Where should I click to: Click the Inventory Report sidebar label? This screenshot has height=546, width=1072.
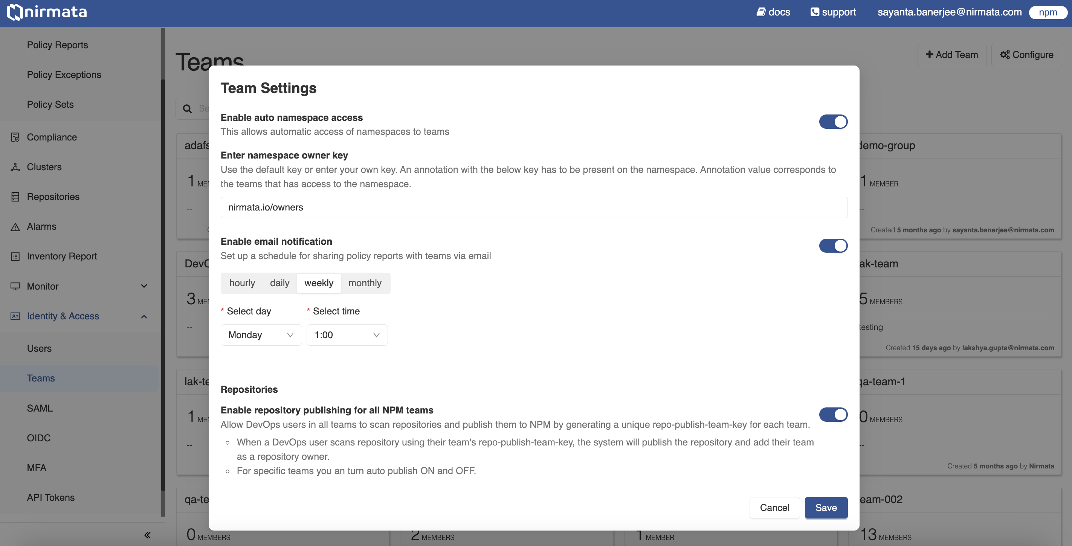62,256
